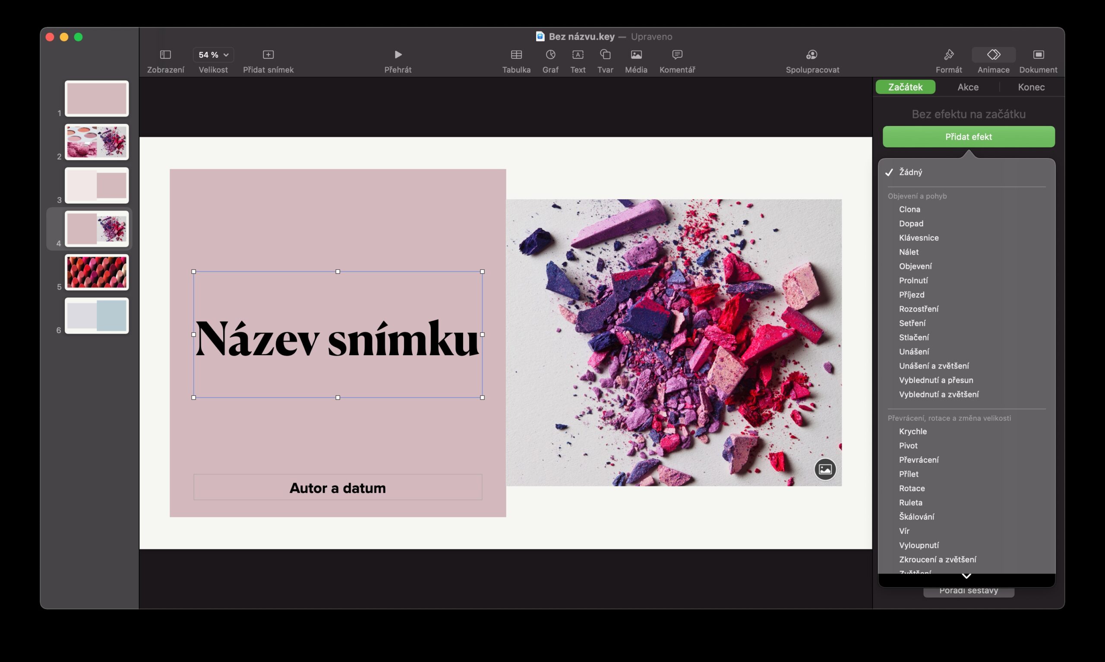Add a new slide with Přidat snímek
1105x662 pixels.
[x=268, y=54]
